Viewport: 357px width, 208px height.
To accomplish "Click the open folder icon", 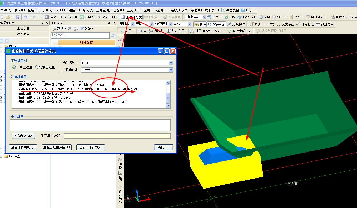I will pyautogui.click(x=8, y=17).
